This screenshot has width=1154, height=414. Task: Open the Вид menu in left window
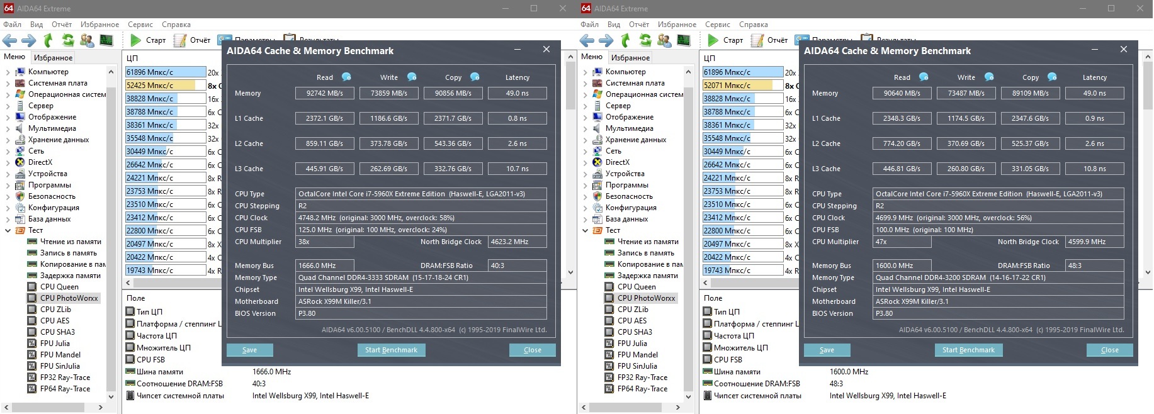[37, 25]
